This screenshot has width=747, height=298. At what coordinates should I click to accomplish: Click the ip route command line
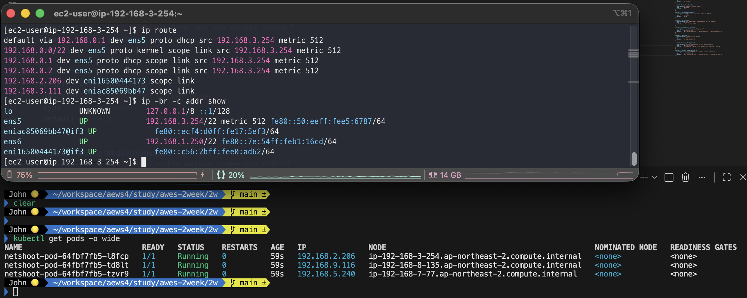pyautogui.click(x=159, y=30)
